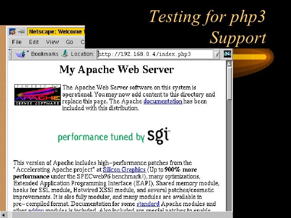Click the vertical scrollbar thumb
The image size is (291, 218).
pos(229,84)
